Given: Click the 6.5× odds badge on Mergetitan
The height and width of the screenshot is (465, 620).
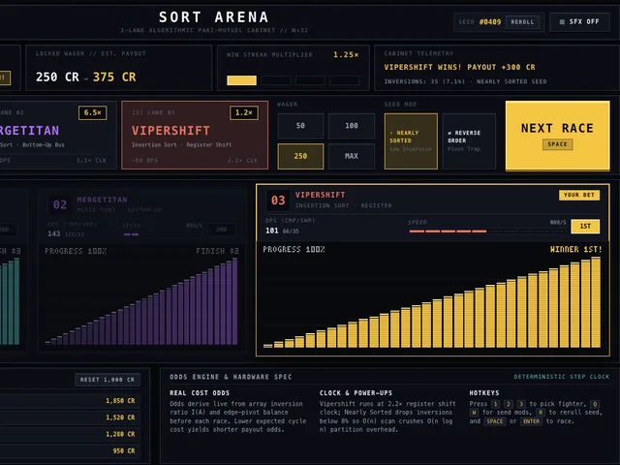Looking at the screenshot, I should pyautogui.click(x=93, y=112).
